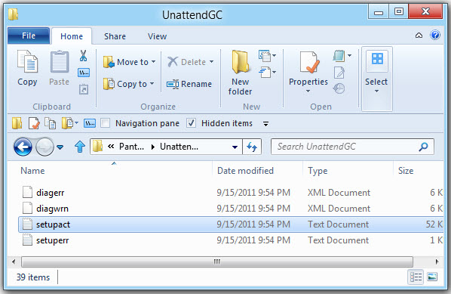The height and width of the screenshot is (294, 451).
Task: Click Copy path icon in Clipboard group
Action: (84, 73)
